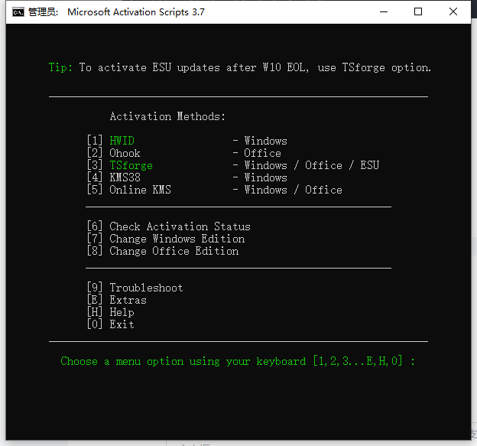477x446 pixels.
Task: Select the '[1] HWID' menu line
Action: click(111, 141)
